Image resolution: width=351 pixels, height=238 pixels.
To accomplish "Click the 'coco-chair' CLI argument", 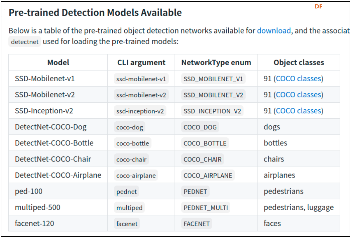I will [x=131, y=159].
